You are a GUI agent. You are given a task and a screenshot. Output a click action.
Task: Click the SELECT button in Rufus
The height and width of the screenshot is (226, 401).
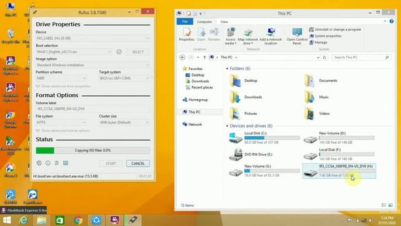[138, 51]
